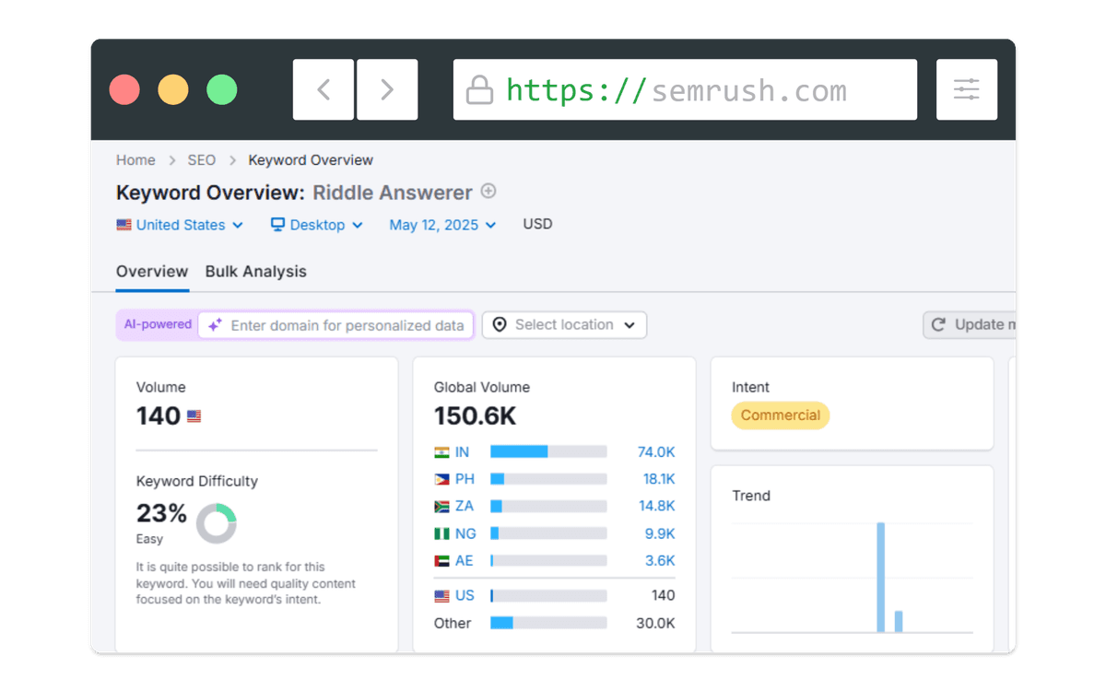Click the PH volume progress bar
Screen dimensions: 1106x691
(x=548, y=479)
